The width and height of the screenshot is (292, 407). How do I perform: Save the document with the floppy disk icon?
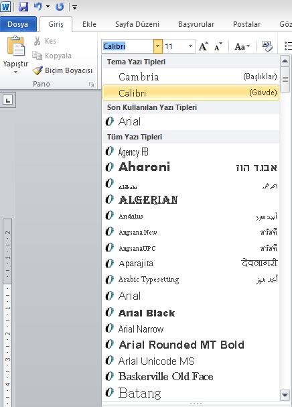(23, 7)
